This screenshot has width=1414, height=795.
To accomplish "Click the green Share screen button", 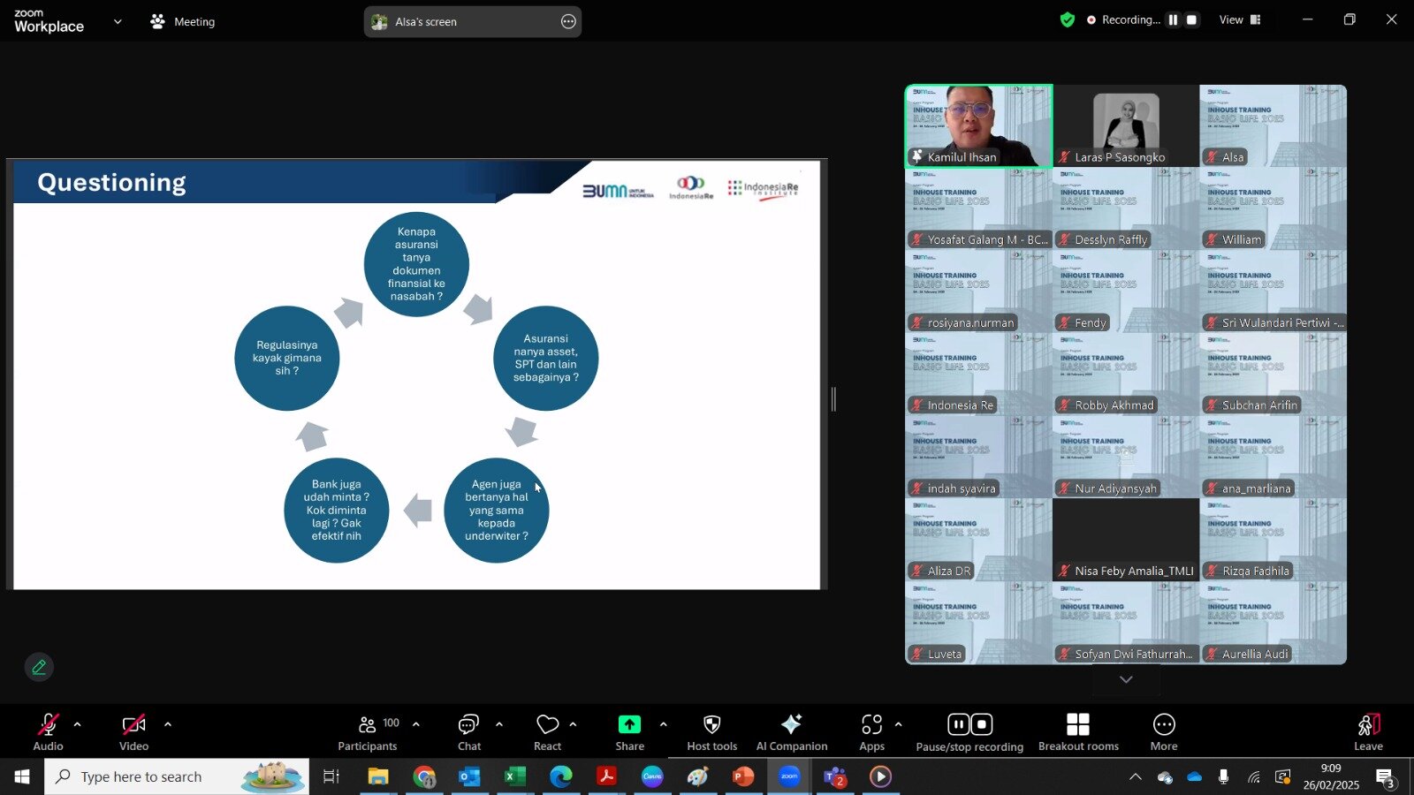I will [629, 732].
